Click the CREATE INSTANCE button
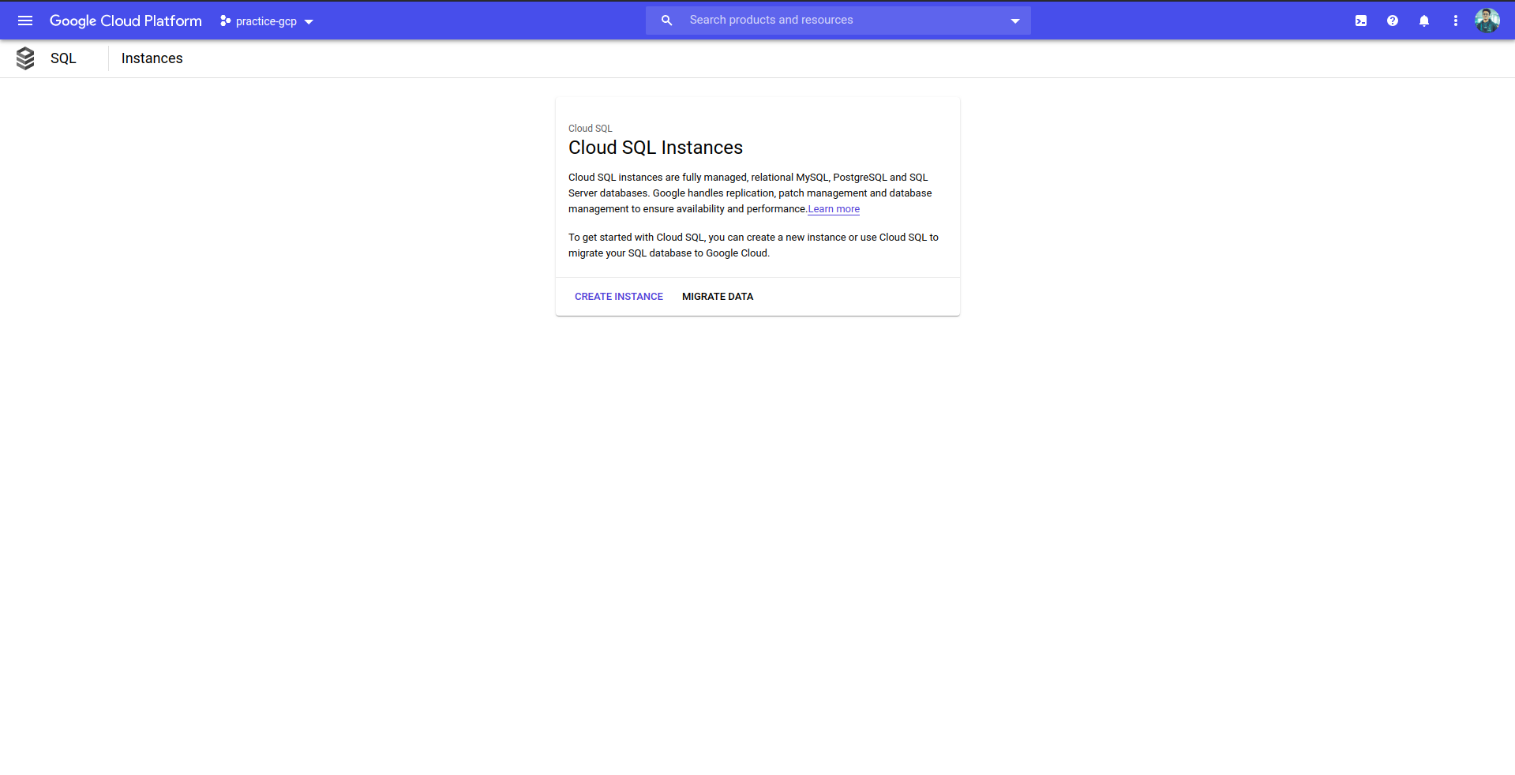Viewport: 1515px width, 775px height. [x=619, y=297]
